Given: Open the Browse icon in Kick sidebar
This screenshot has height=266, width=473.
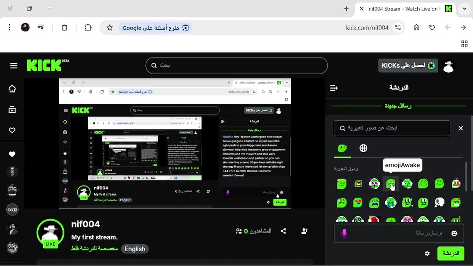Looking at the screenshot, I should [x=12, y=110].
